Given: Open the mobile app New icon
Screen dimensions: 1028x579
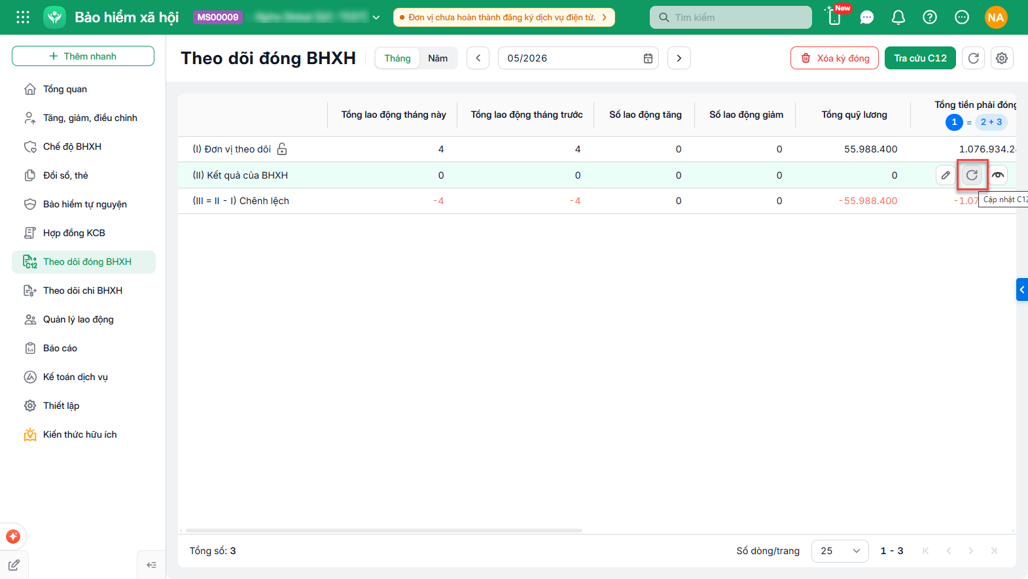Looking at the screenshot, I should click(836, 16).
